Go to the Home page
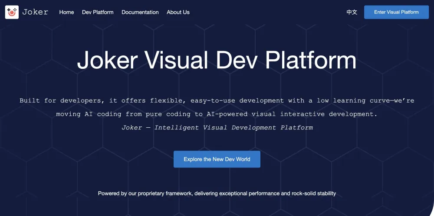Viewport: 434px width, 216px height. point(66,12)
